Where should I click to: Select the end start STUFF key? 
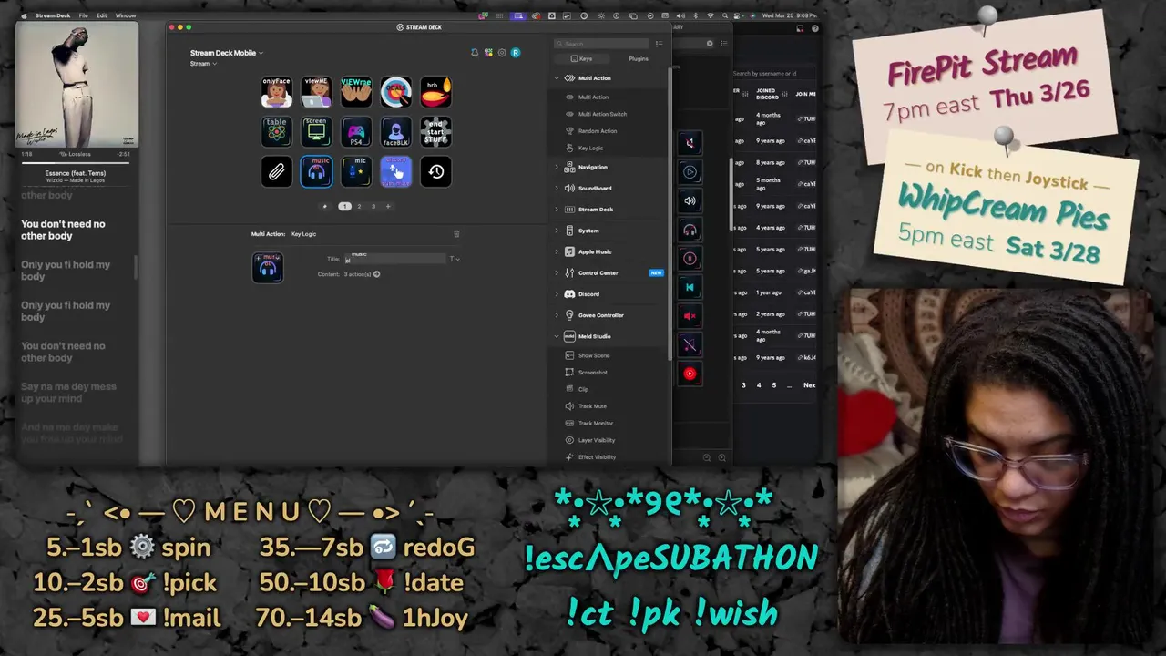[436, 132]
